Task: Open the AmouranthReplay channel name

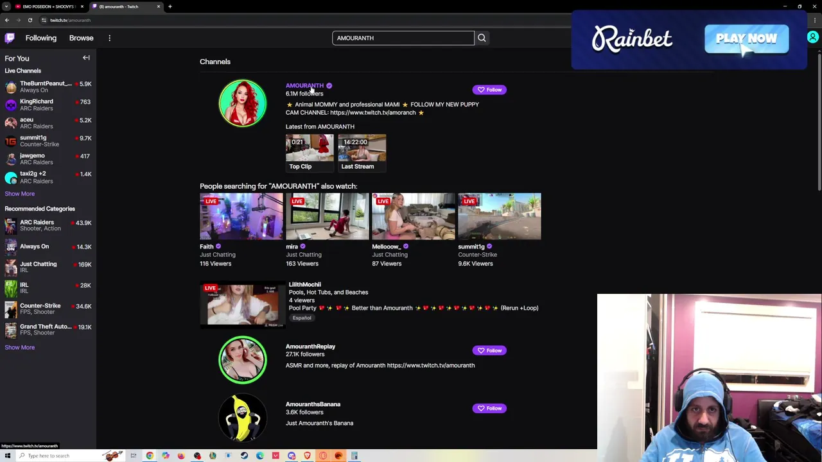Action: (310, 346)
